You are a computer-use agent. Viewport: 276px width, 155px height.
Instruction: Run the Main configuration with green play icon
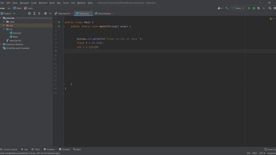[x=249, y=8]
